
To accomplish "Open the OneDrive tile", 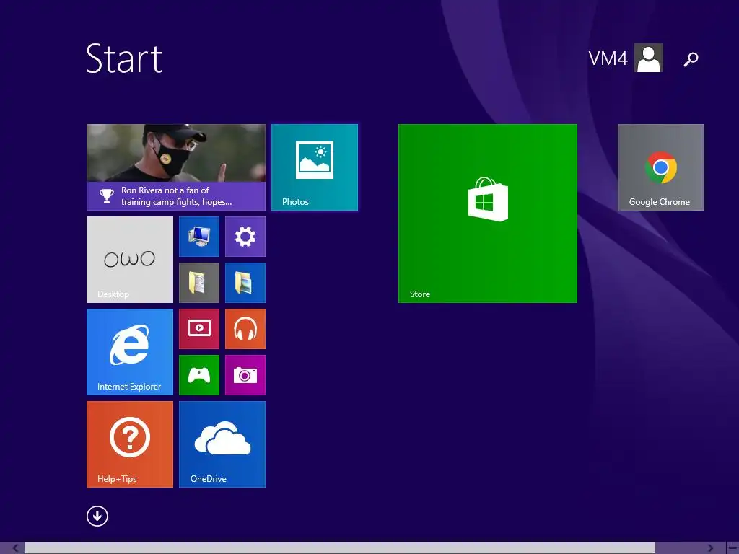I will coord(222,444).
